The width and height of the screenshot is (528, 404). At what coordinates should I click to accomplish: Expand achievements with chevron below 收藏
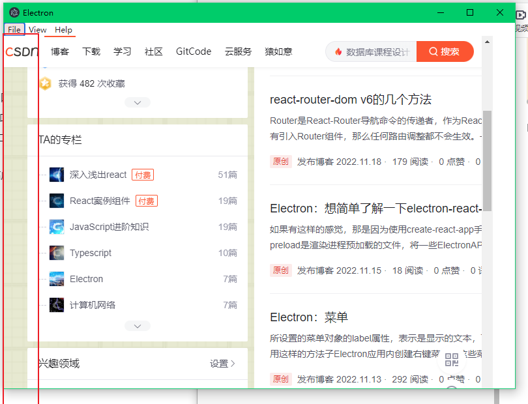(x=138, y=102)
